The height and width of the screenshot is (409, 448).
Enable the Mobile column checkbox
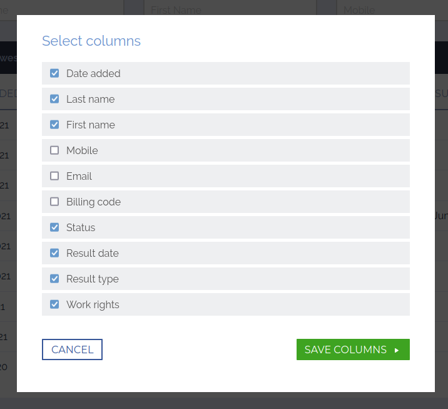(54, 150)
